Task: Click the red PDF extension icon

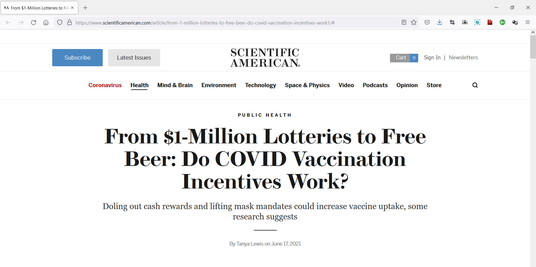Action: pos(490,23)
